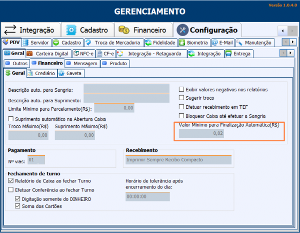Click the Entrega delivery icon
300x233 pixels.
(228, 53)
